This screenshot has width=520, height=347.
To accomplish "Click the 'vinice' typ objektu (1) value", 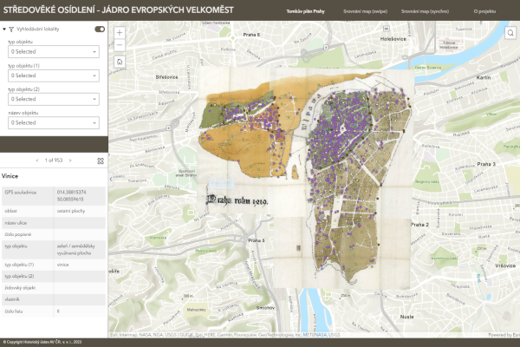I will pyautogui.click(x=62, y=265).
